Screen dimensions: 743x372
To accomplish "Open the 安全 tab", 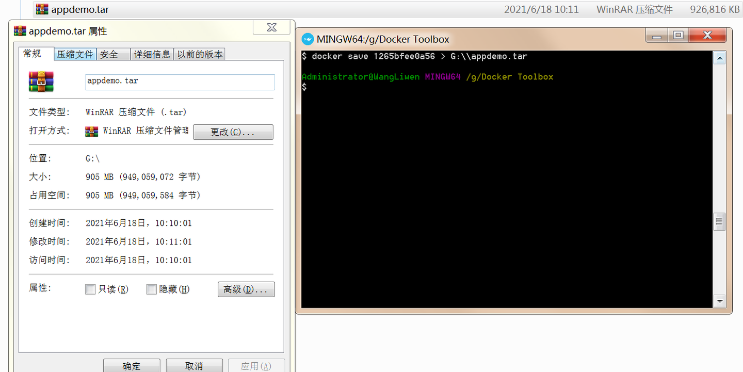I will (x=113, y=54).
